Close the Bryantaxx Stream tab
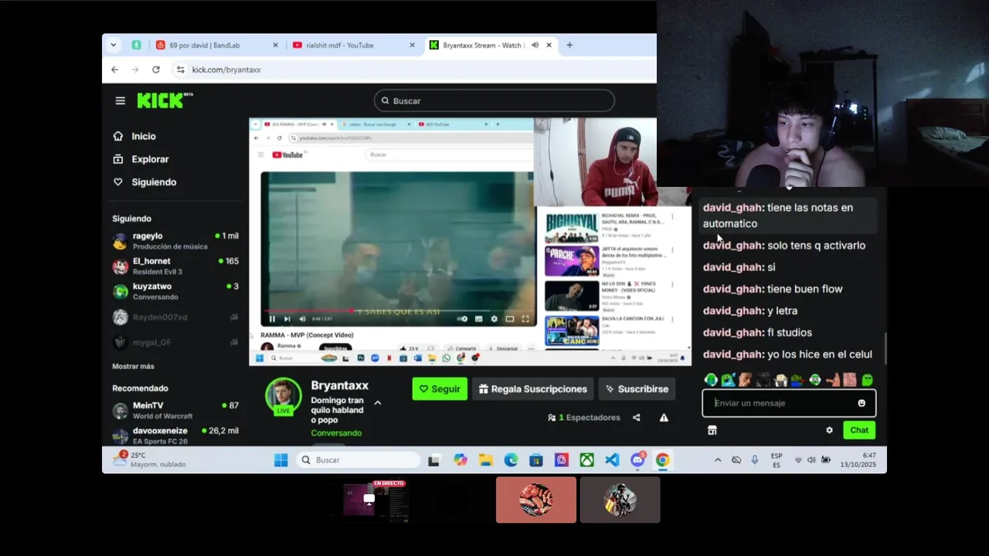Screen dimensions: 989x556 pos(549,46)
